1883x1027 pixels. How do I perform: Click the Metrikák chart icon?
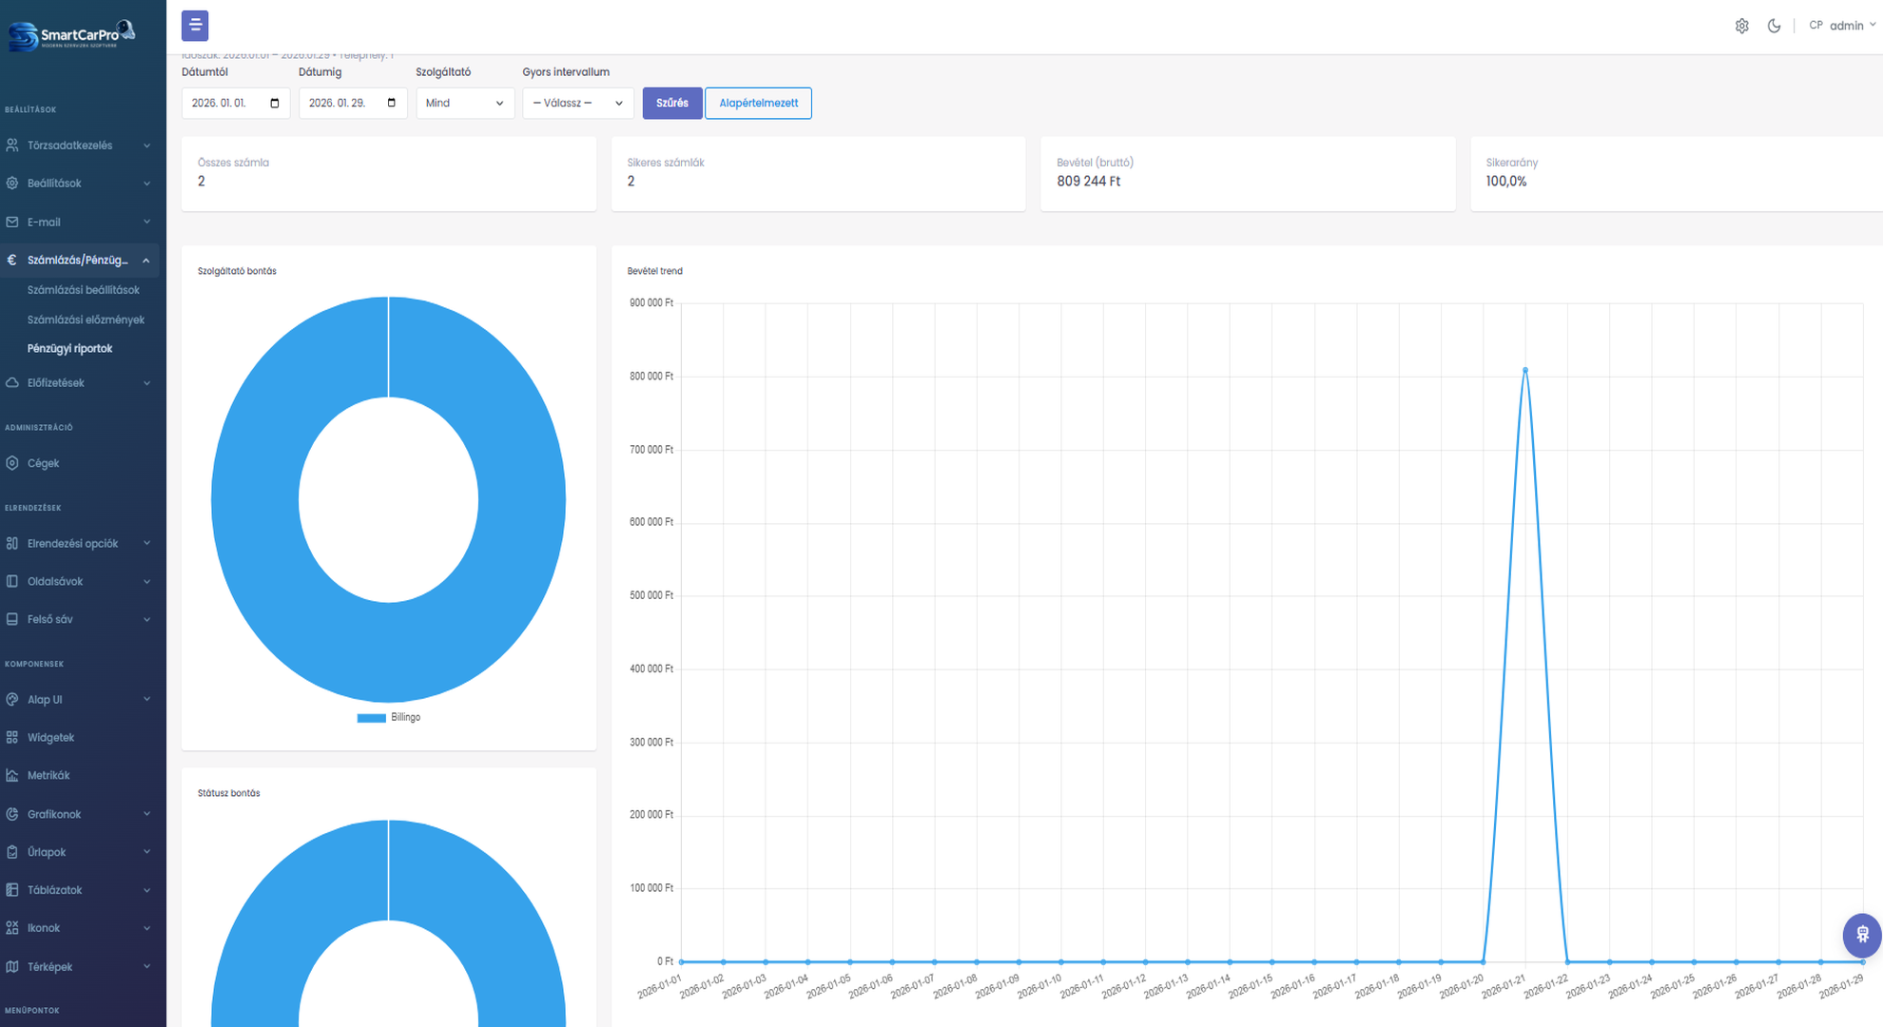click(x=12, y=775)
